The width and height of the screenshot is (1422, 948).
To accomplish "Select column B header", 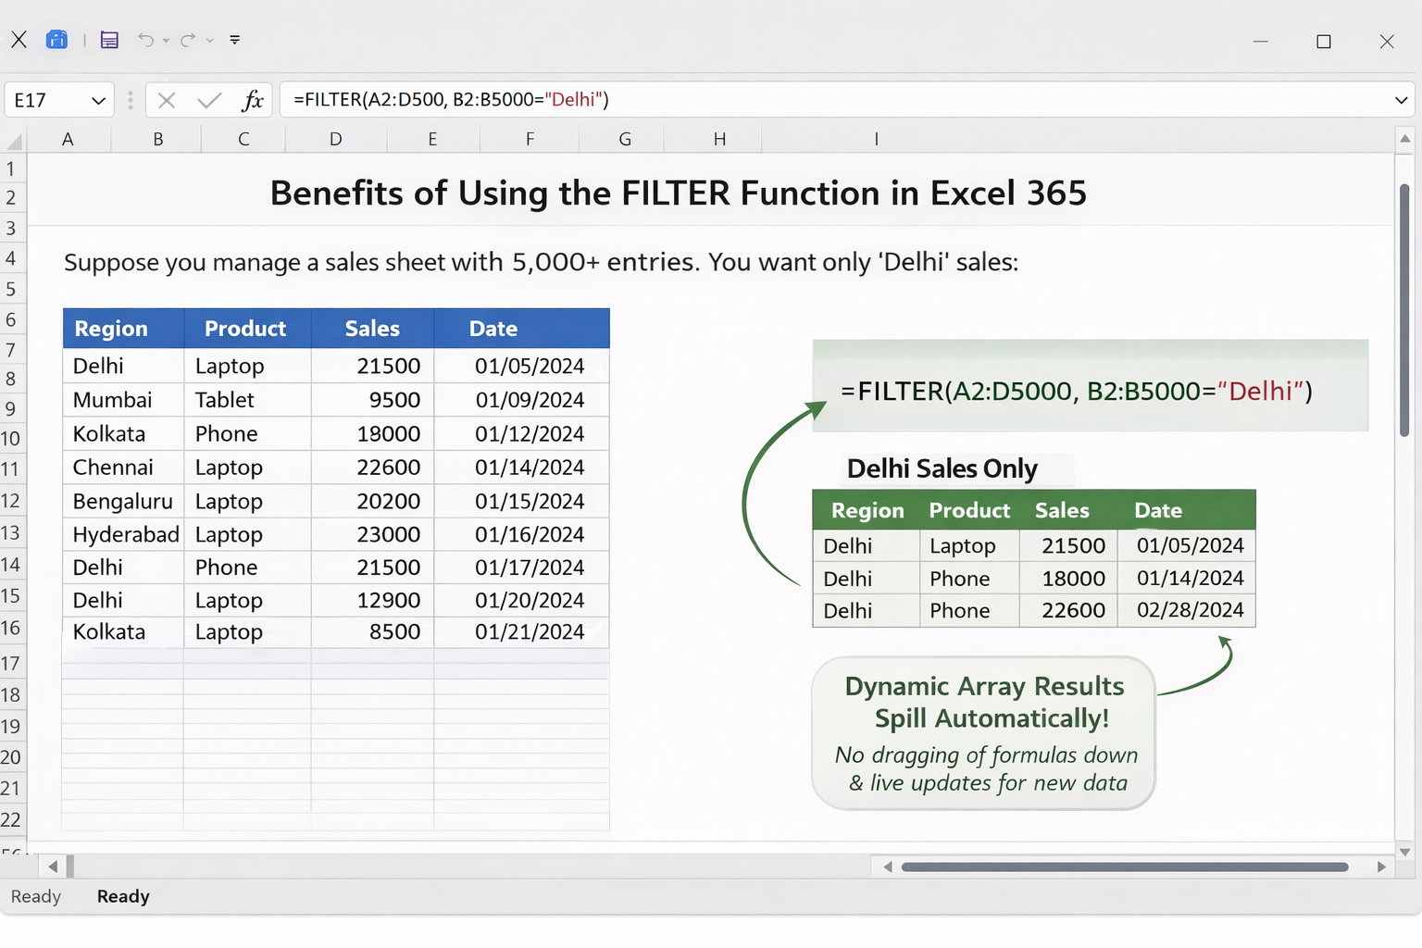I will click(157, 139).
